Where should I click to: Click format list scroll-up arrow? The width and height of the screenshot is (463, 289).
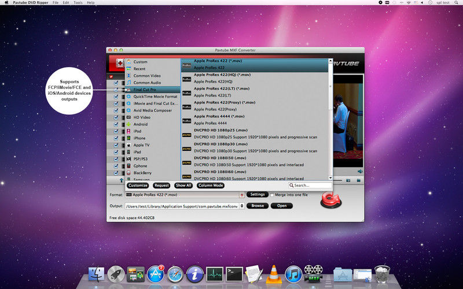pyautogui.click(x=330, y=61)
